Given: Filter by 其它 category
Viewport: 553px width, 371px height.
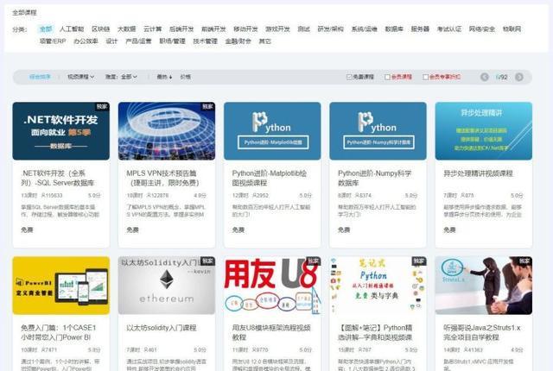Looking at the screenshot, I should 265,41.
